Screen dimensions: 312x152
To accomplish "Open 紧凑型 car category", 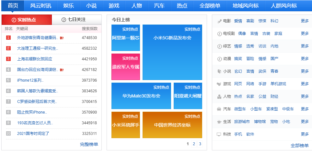I will click(x=272, y=109).
